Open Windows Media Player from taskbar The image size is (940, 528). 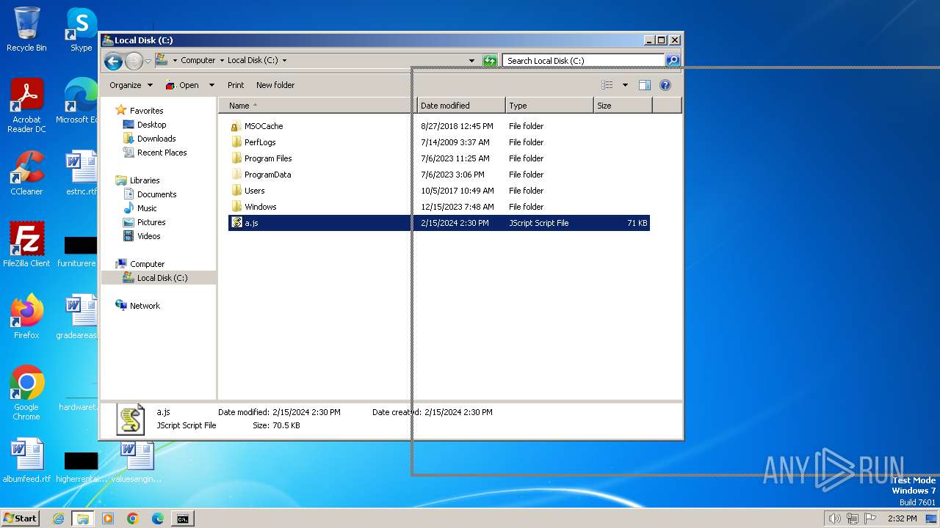(108, 518)
